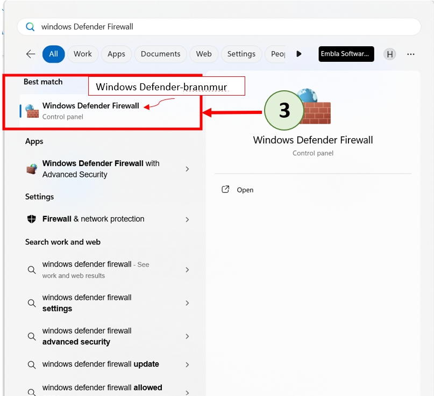This screenshot has height=396, width=434.
Task: Switch to the Documents filter tab
Action: click(x=160, y=54)
